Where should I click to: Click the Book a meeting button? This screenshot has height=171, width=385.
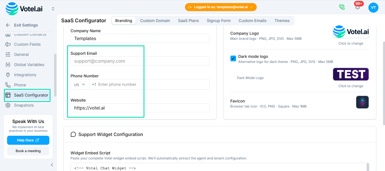[28, 151]
